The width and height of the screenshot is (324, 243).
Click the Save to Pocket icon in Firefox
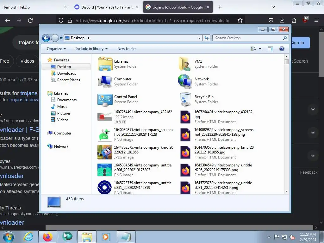click(x=271, y=20)
